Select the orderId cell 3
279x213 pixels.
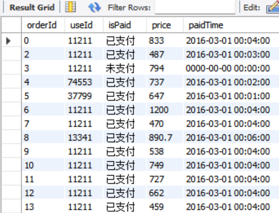click(43, 68)
